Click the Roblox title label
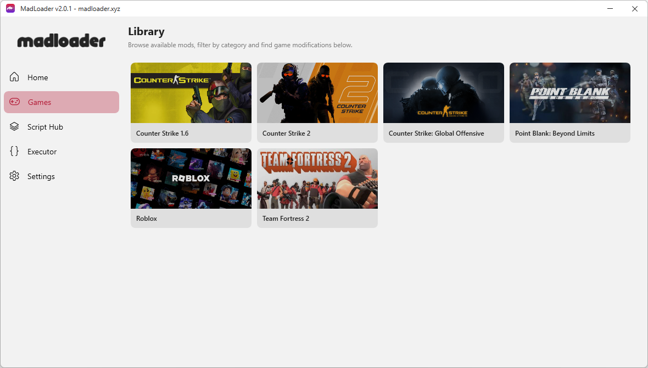 pos(147,219)
